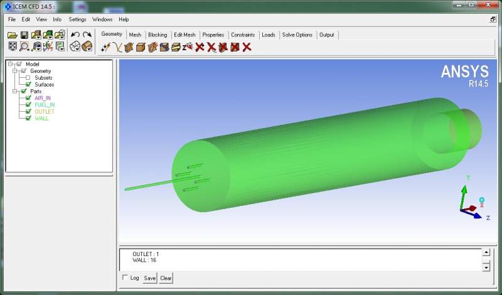Switch to the Properties tab
Screen dimensions: 502x295
click(213, 35)
